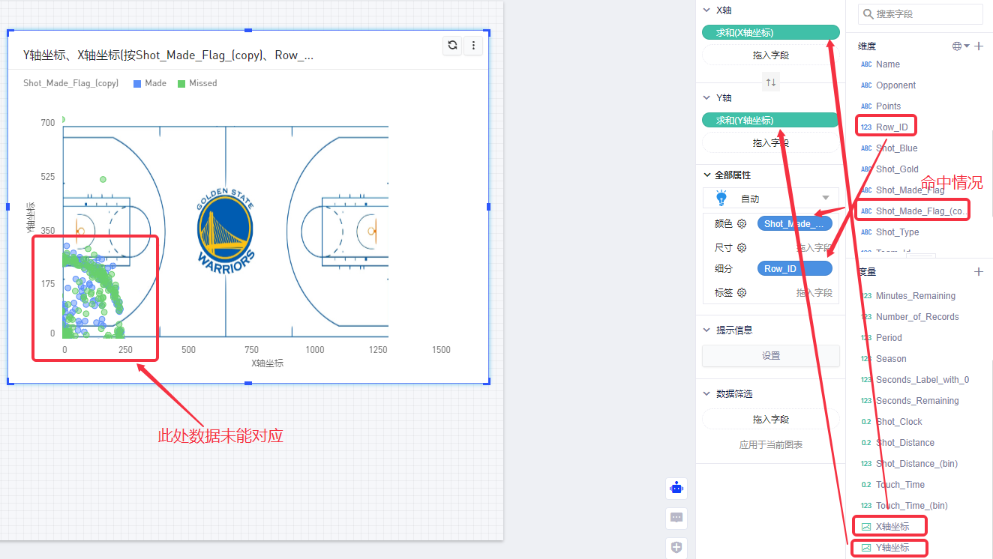Collapse the 全部属性 section
This screenshot has width=993, height=559.
pyautogui.click(x=706, y=175)
